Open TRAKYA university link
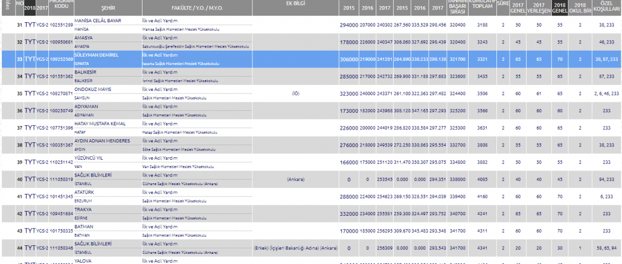The width and height of the screenshot is (622, 264). 83,209
